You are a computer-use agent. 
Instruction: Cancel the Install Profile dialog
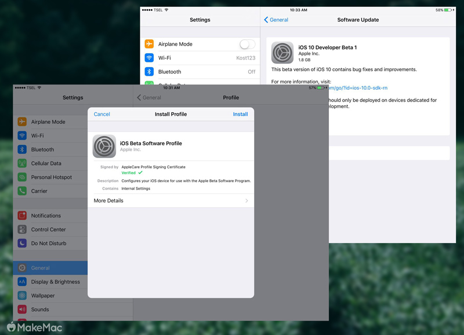[102, 114]
